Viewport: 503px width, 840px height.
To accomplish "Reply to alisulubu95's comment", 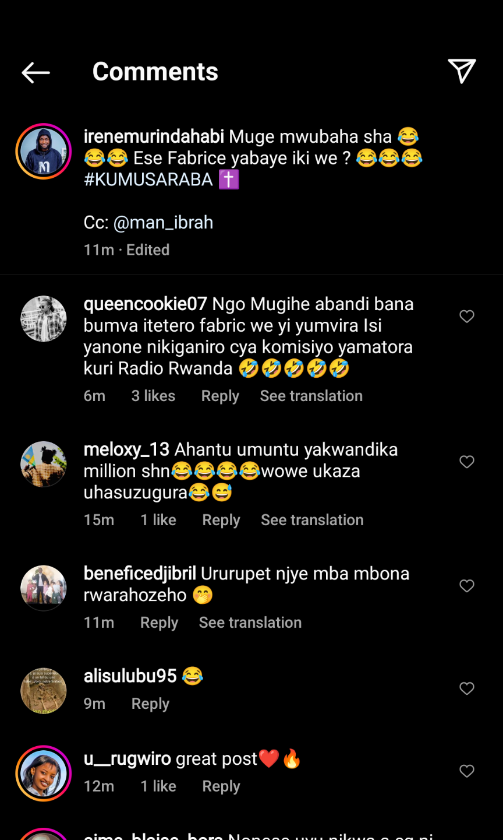I will coord(150,704).
